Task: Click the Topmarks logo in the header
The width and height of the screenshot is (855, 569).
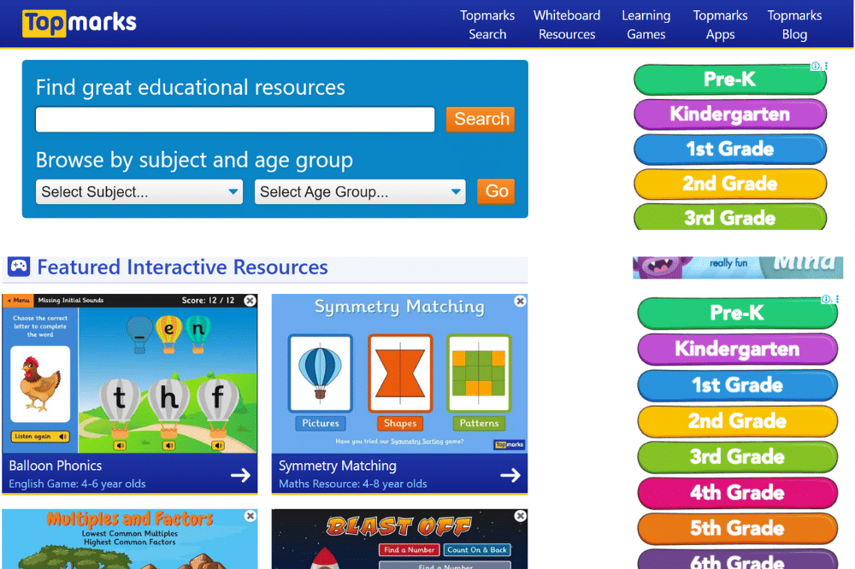Action: coord(79,22)
